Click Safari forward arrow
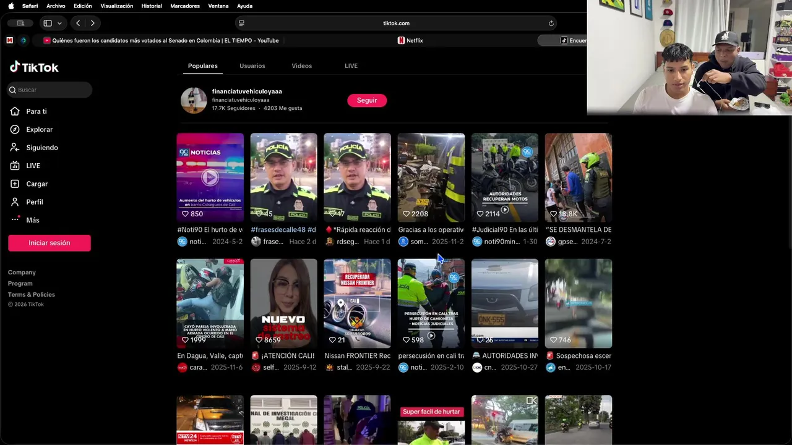The height and width of the screenshot is (445, 792). click(93, 23)
